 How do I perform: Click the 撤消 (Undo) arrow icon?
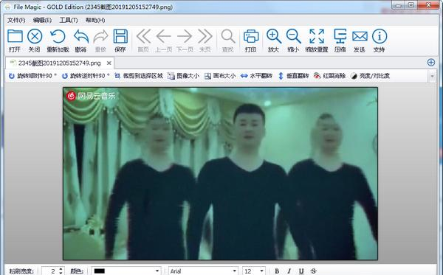80,36
